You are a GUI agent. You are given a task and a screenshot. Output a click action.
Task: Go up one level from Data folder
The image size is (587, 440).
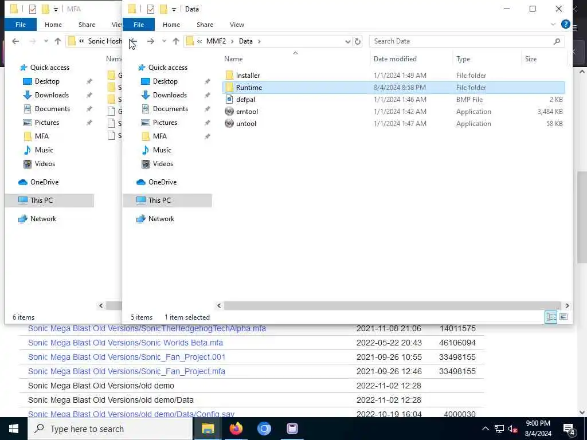point(175,41)
